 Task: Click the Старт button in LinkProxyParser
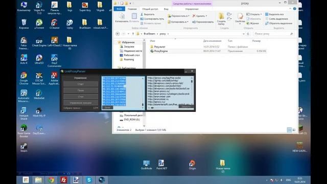coord(81,84)
